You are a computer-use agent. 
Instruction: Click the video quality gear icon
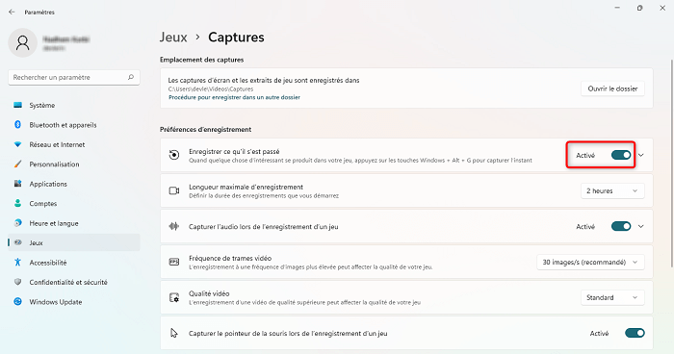[x=174, y=297]
